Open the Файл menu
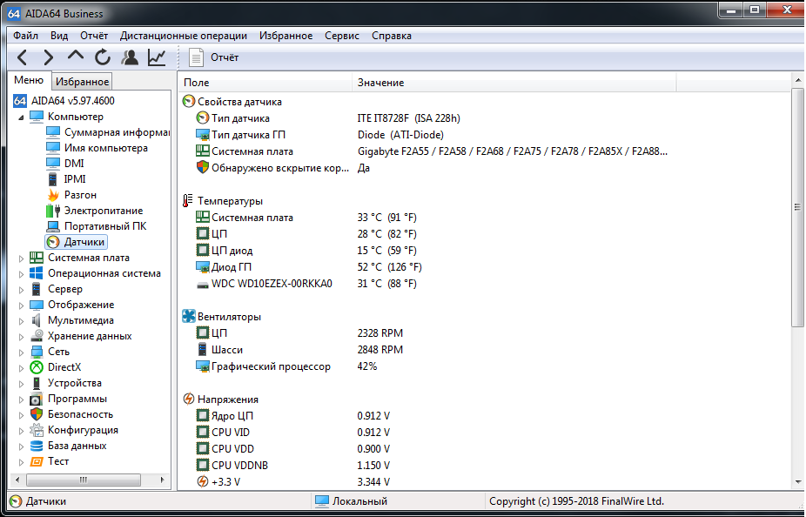806x517 pixels. [x=26, y=36]
